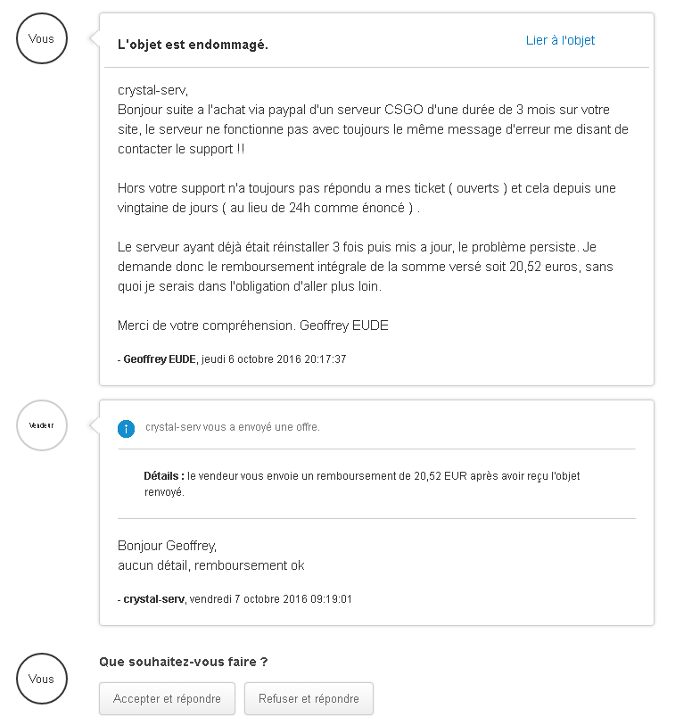Click the opening "crystal-serv," salutation in the buyer message
Viewport: 700px width, 725px height.
(152, 90)
